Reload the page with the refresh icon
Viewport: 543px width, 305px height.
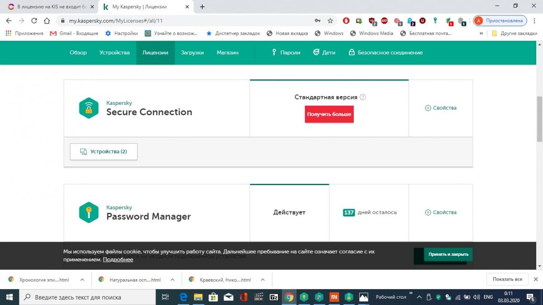34,20
